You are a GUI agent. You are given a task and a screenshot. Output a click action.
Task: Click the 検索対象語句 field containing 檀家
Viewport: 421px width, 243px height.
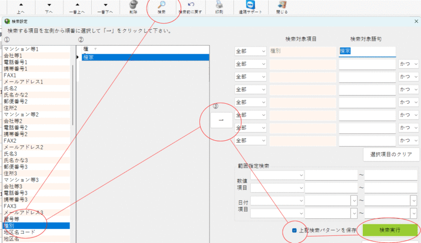(x=367, y=51)
